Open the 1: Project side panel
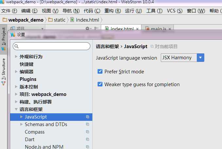 click(3, 39)
